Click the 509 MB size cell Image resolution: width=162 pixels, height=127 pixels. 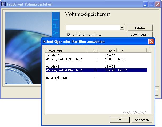pyautogui.click(x=110, y=70)
